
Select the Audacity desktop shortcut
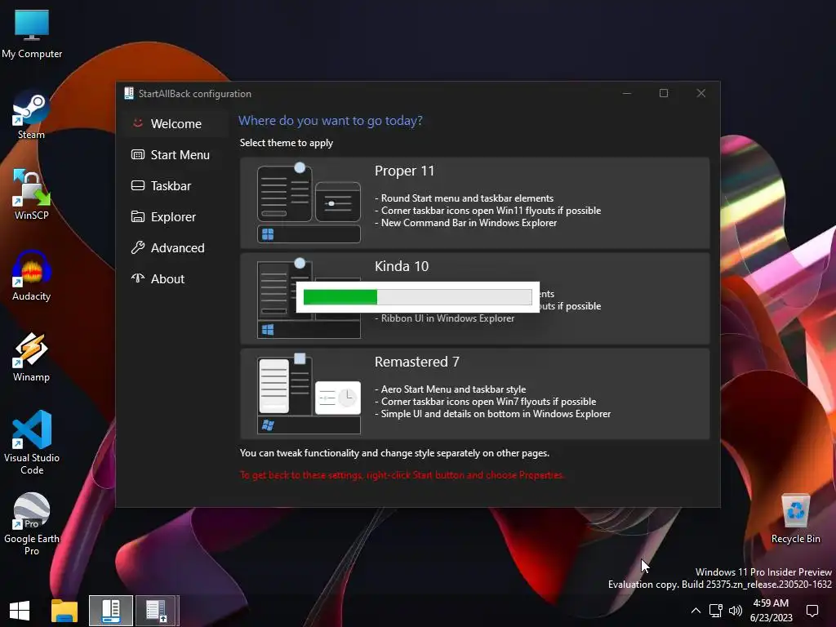point(32,277)
